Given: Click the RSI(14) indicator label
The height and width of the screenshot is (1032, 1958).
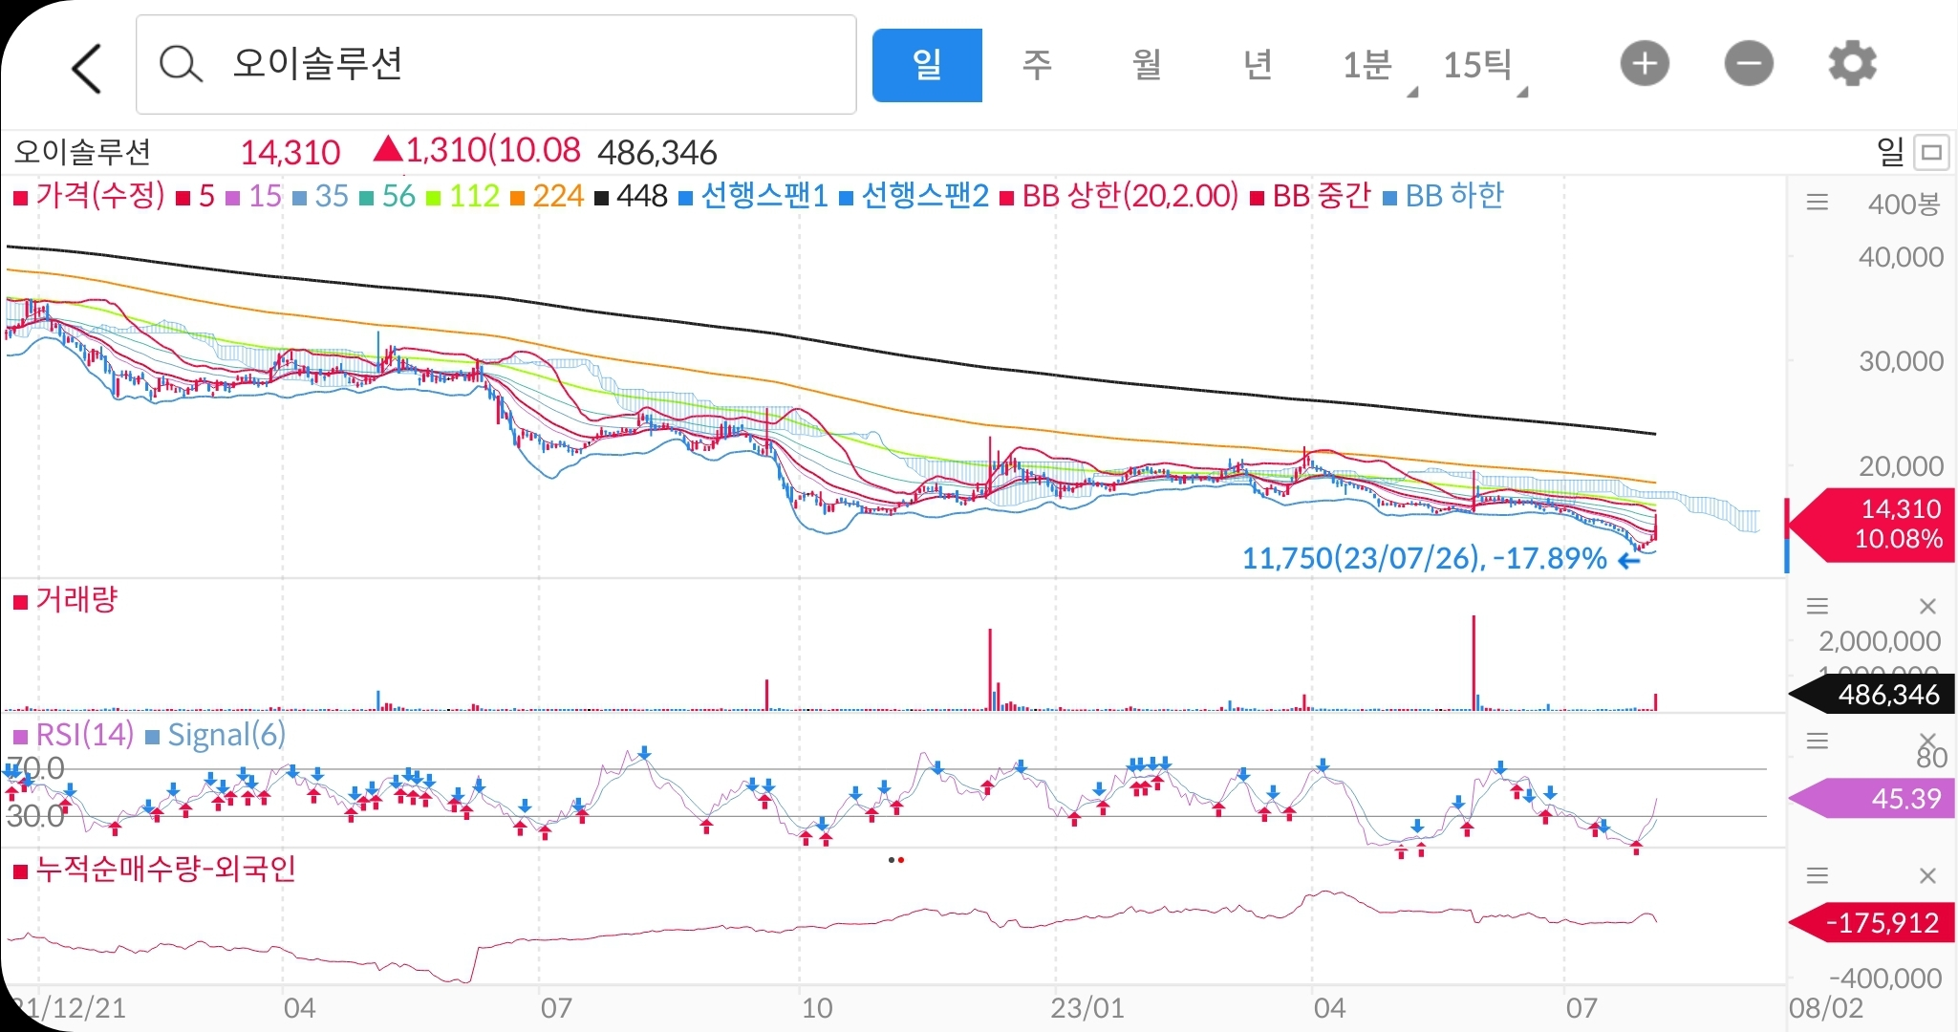Looking at the screenshot, I should (74, 735).
